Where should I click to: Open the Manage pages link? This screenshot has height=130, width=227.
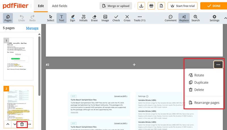point(32,28)
